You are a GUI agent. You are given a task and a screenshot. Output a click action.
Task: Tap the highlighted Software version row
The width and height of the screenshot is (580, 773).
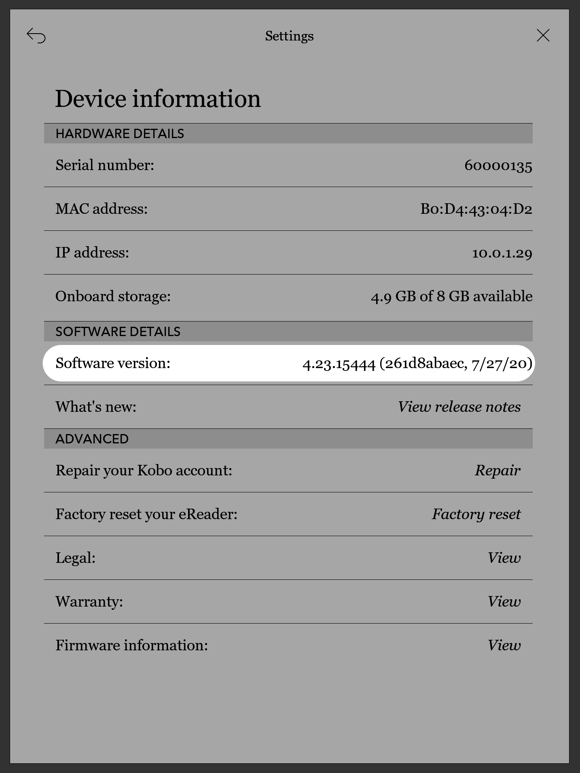[x=288, y=363]
